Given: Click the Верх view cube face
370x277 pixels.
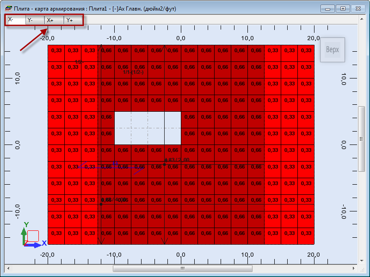Looking at the screenshot, I should pos(332,50).
